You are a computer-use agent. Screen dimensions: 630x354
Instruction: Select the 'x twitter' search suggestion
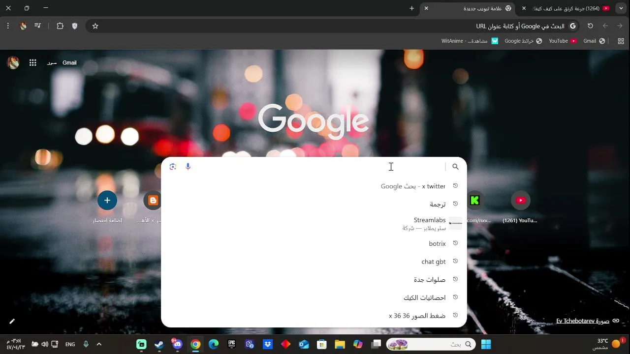coord(314,186)
